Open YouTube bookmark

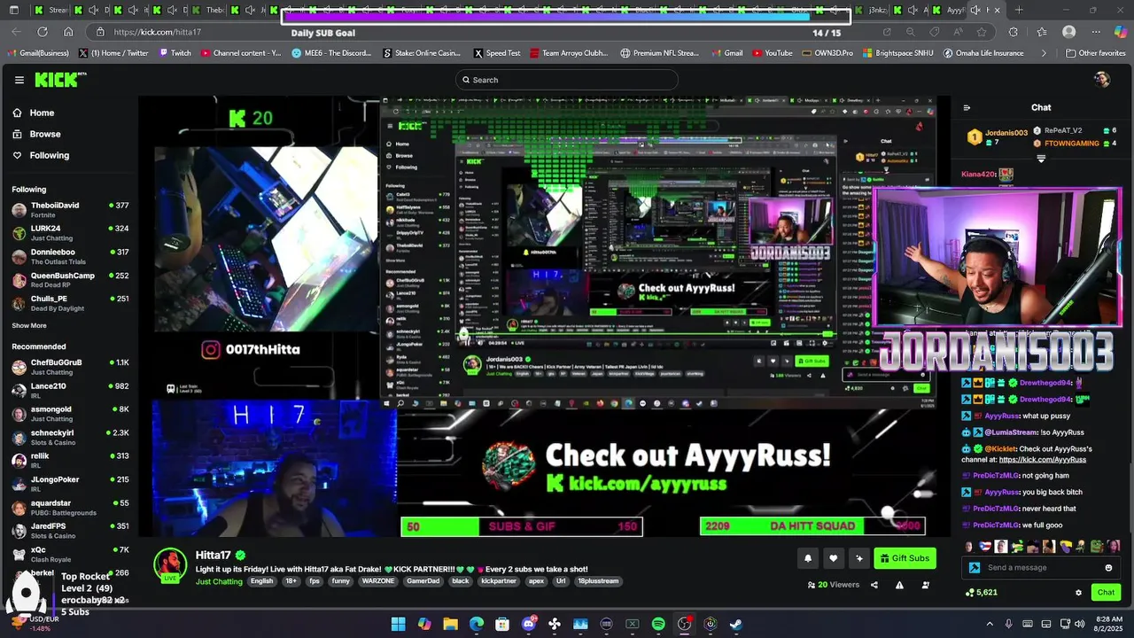(x=771, y=53)
